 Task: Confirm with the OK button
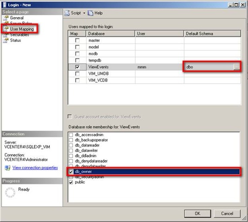coord(197,214)
